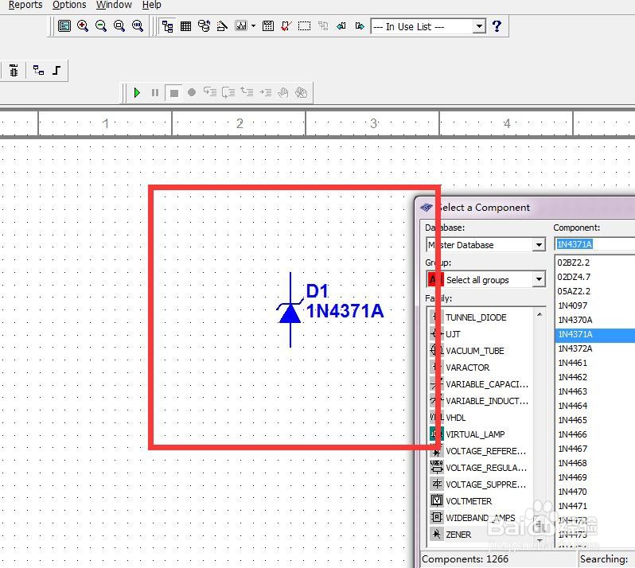Open the Master Database dropdown
635x568 pixels.
pos(539,245)
